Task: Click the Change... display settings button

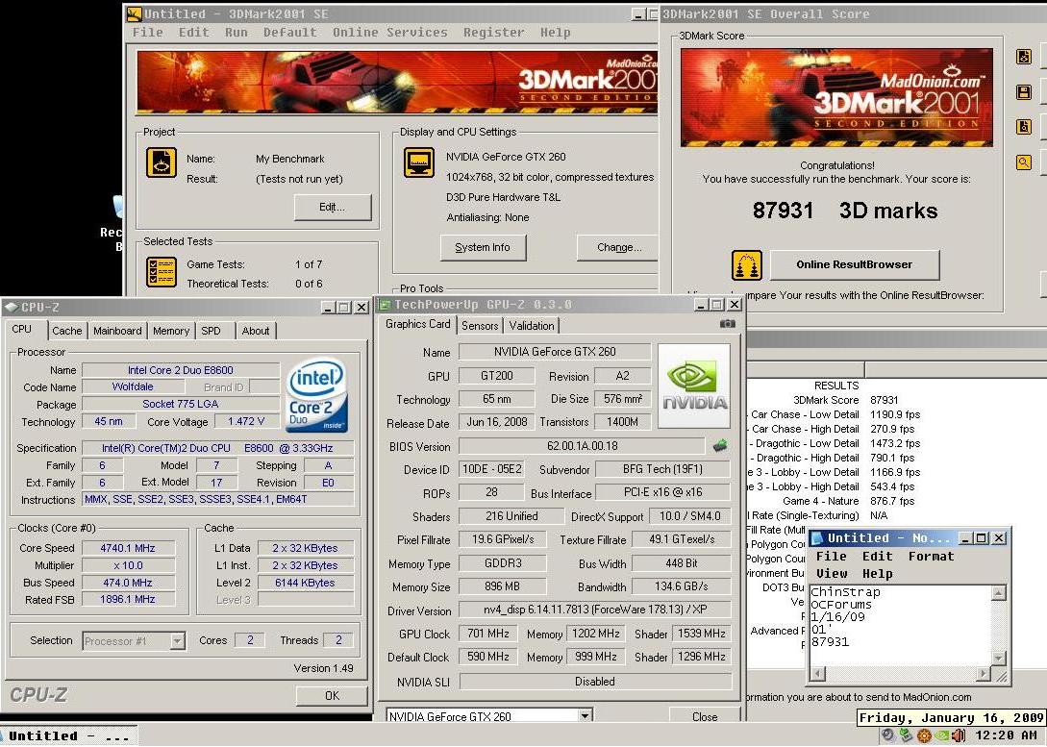Action: [x=618, y=248]
